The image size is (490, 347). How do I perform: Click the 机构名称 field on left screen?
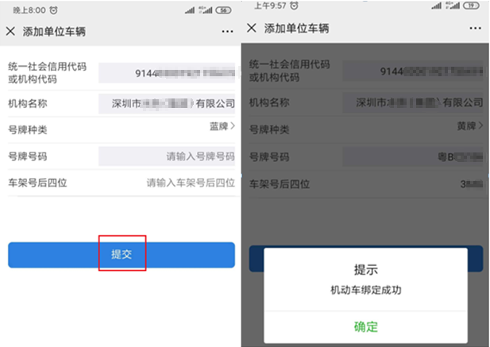click(x=167, y=103)
